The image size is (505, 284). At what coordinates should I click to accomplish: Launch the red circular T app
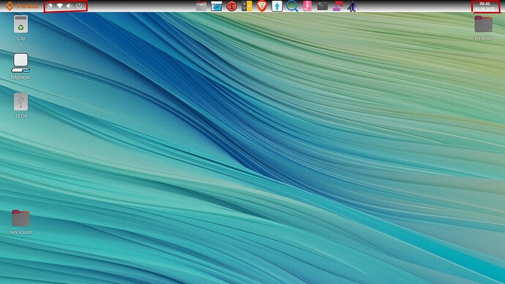coord(231,6)
